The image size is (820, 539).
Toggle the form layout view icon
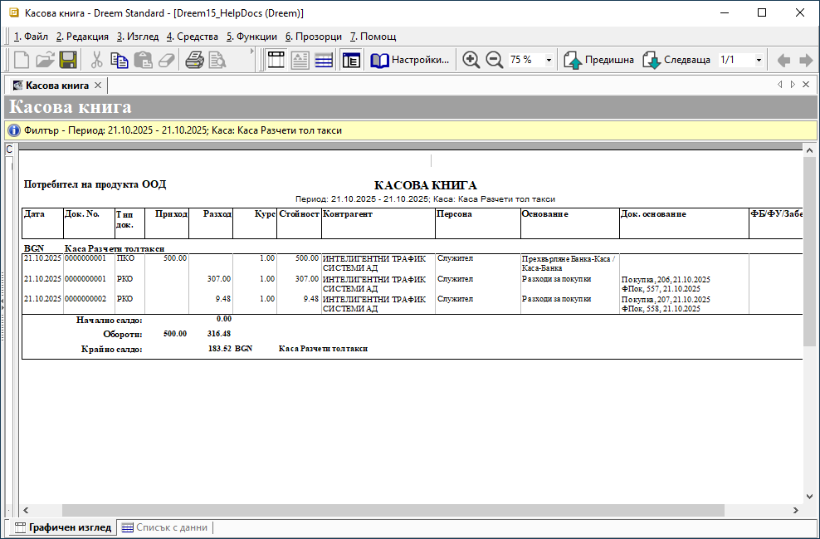click(x=300, y=60)
